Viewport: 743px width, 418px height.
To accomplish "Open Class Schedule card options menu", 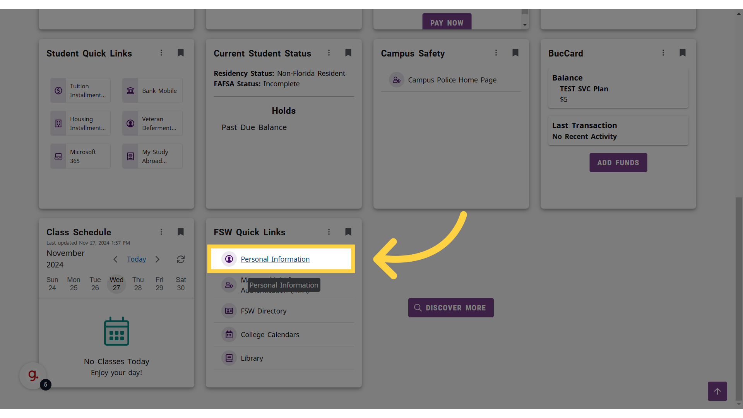I will click(161, 232).
